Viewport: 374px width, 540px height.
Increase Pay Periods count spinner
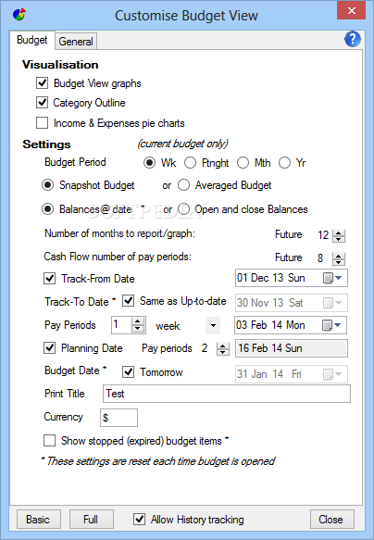[x=138, y=321]
